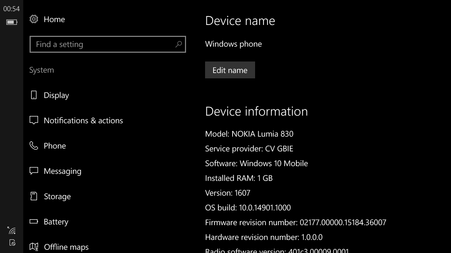The width and height of the screenshot is (451, 253).
Task: Tap the battery indicator under the clock
Action: (x=12, y=22)
